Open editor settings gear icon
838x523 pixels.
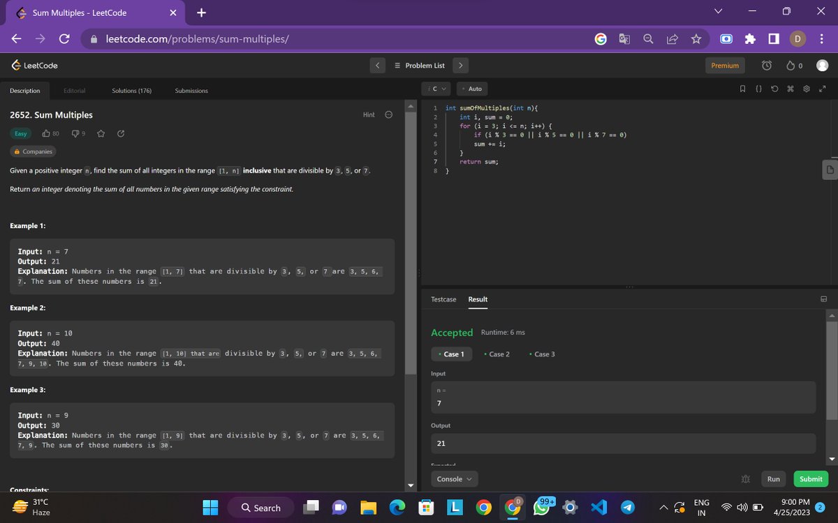(807, 89)
